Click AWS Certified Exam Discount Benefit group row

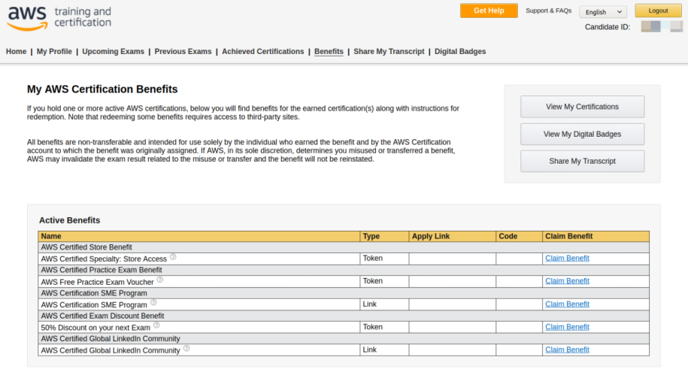[x=344, y=316]
